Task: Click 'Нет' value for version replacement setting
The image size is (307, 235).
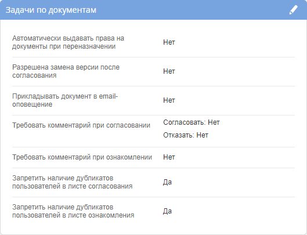Action: point(169,71)
